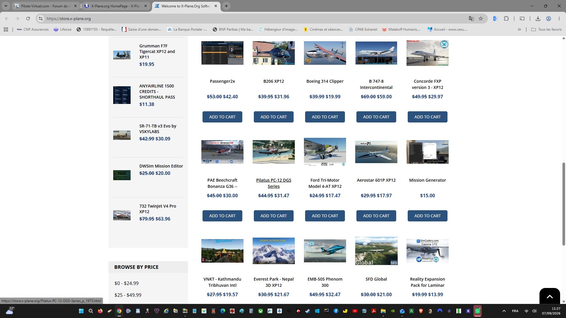Viewport: 566px width, 318px height.
Task: Open the Ford Tri-Motor product image
Action: point(325,152)
